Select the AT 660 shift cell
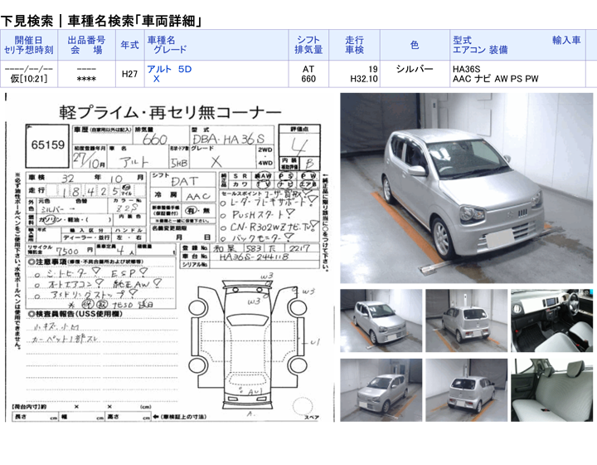 [308, 74]
